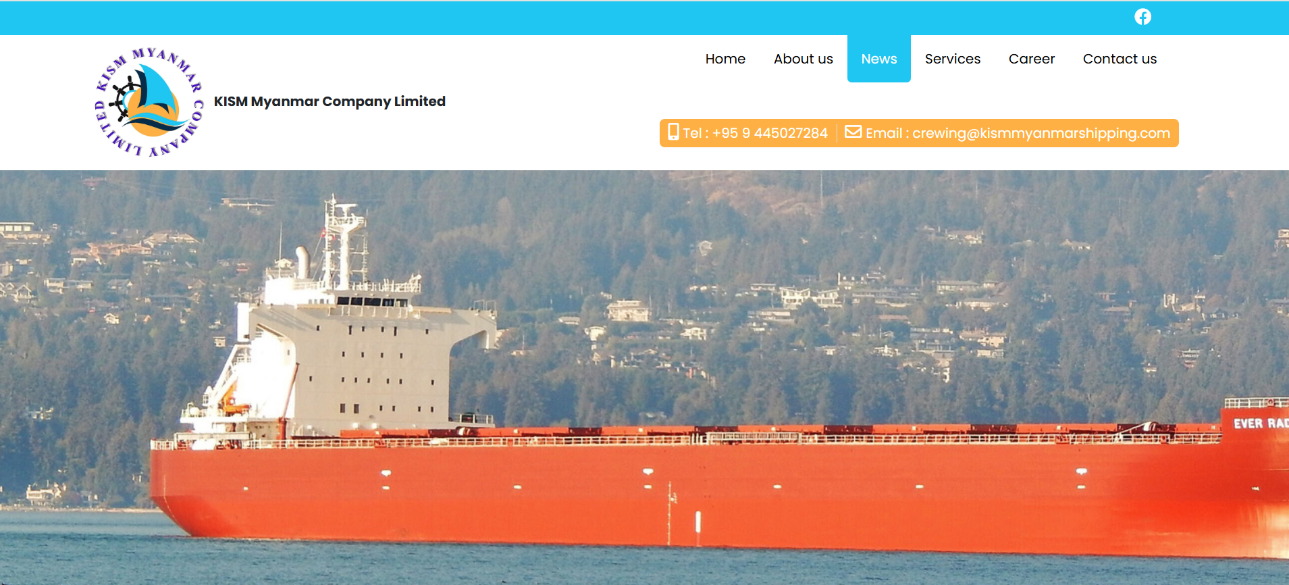Click the blue top header strip
The image size is (1289, 585).
point(644,18)
